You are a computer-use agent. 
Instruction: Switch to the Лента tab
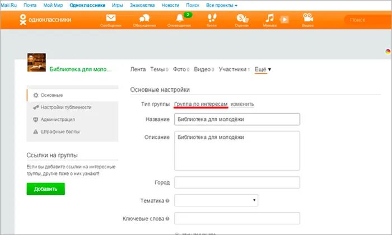[x=138, y=69]
